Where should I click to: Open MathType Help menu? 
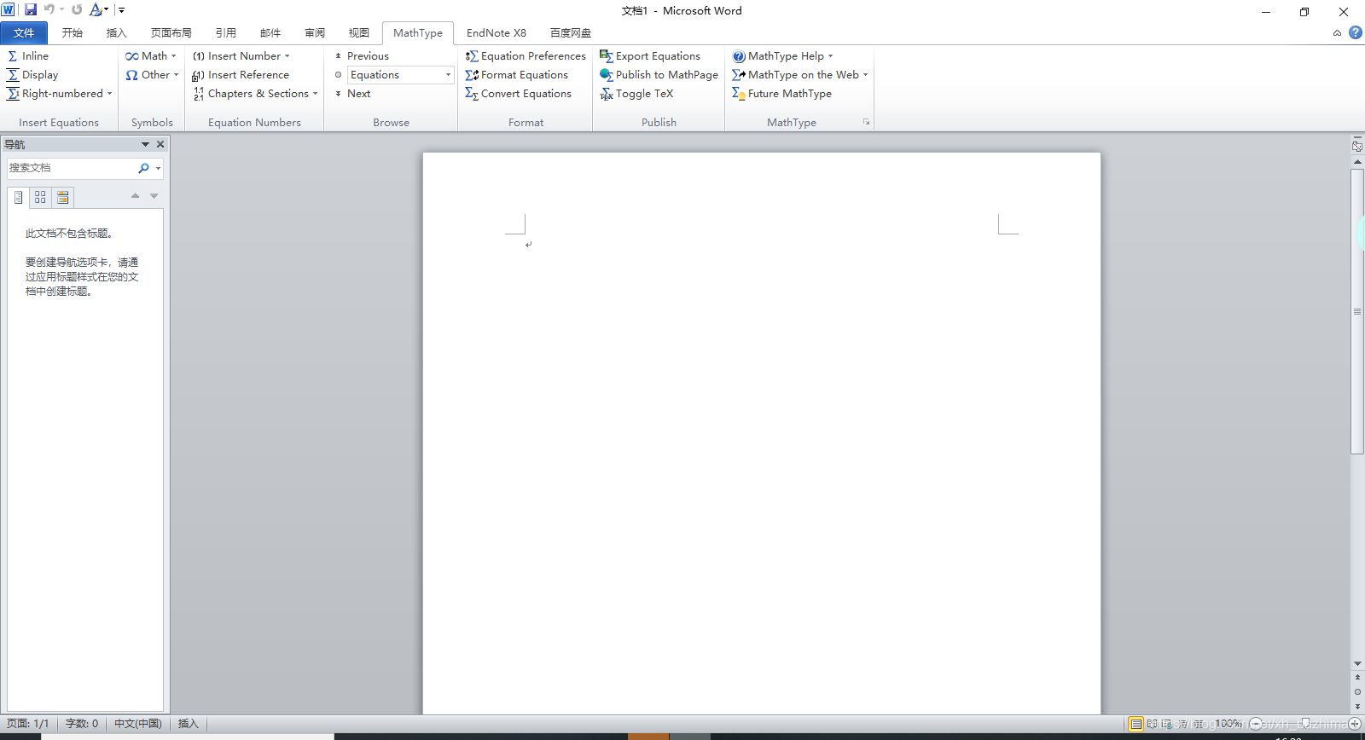(782, 56)
